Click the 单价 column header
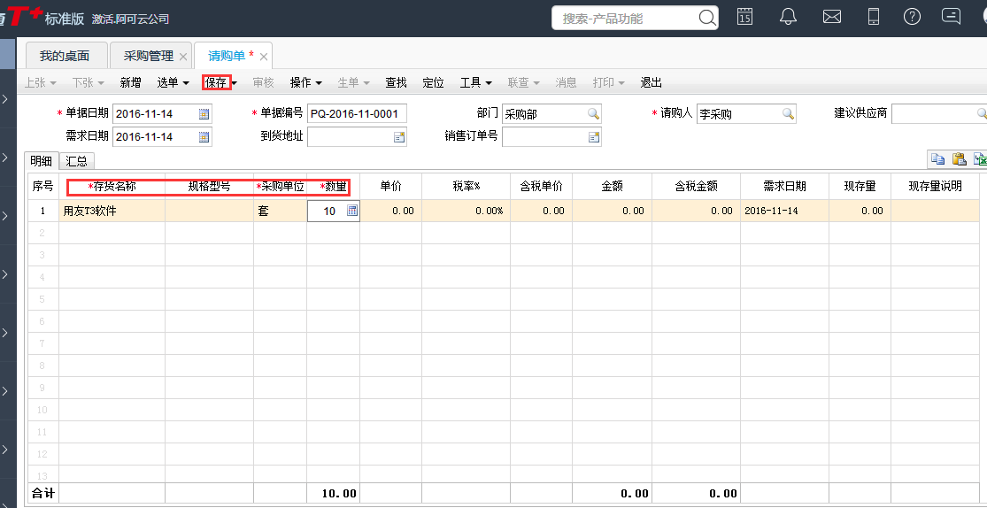This screenshot has height=508, width=987. [391, 187]
